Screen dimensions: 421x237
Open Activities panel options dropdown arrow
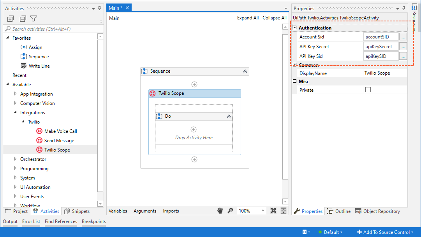point(93,9)
